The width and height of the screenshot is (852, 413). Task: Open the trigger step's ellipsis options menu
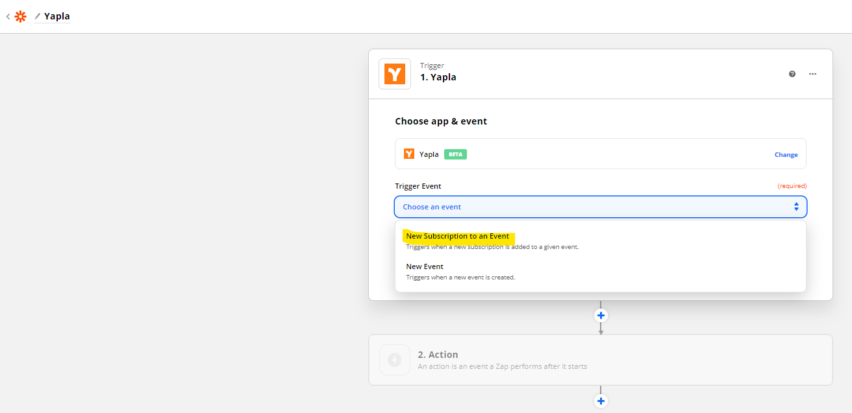point(812,74)
